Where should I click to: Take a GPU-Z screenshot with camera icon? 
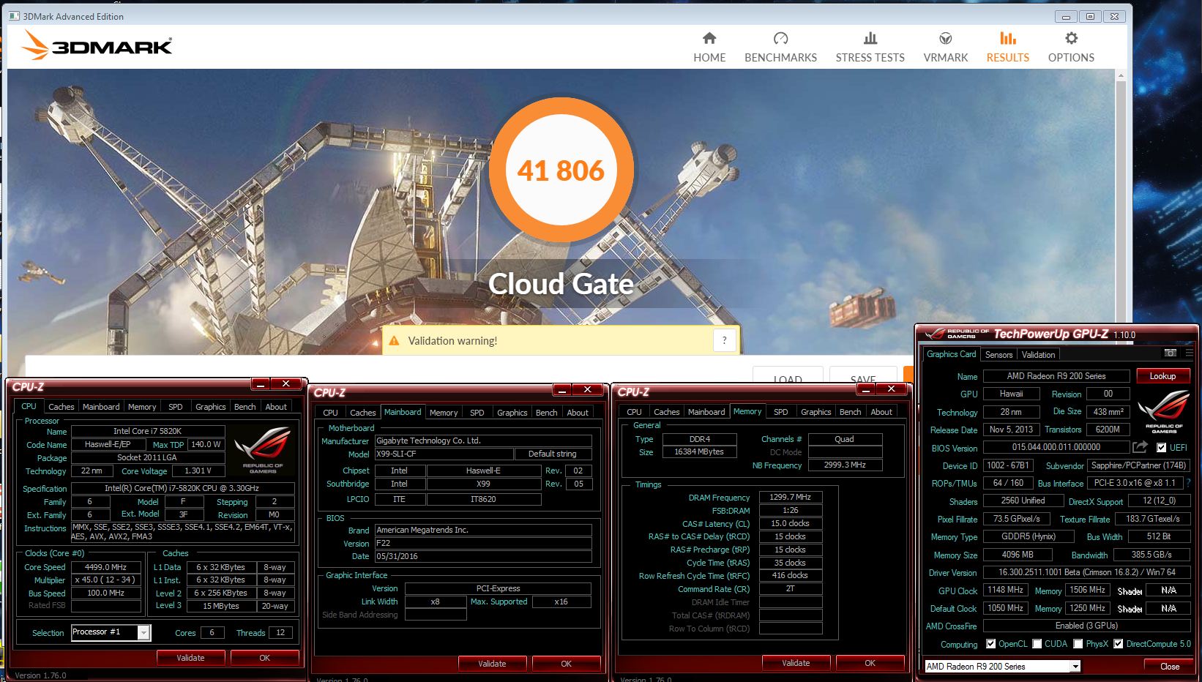tap(1170, 353)
